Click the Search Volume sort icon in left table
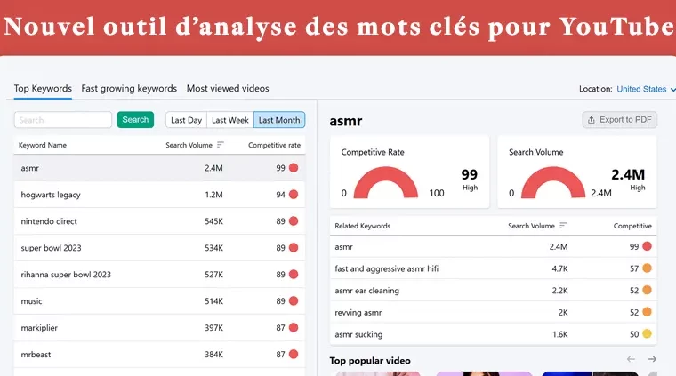 (221, 145)
